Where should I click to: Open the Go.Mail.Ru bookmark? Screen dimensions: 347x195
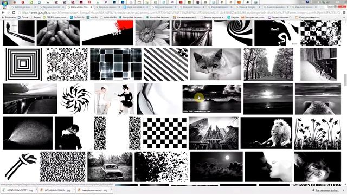pyautogui.click(x=77, y=17)
